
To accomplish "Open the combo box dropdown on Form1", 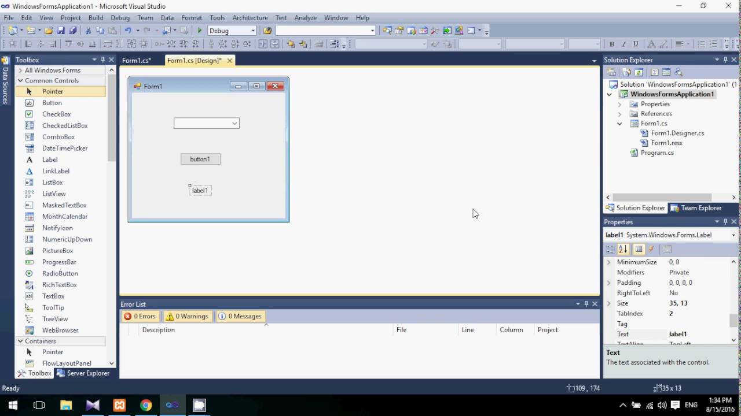I will coord(234,123).
